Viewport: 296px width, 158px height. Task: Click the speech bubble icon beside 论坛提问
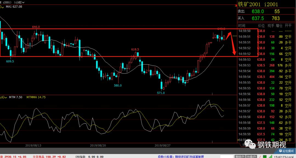point(280,151)
